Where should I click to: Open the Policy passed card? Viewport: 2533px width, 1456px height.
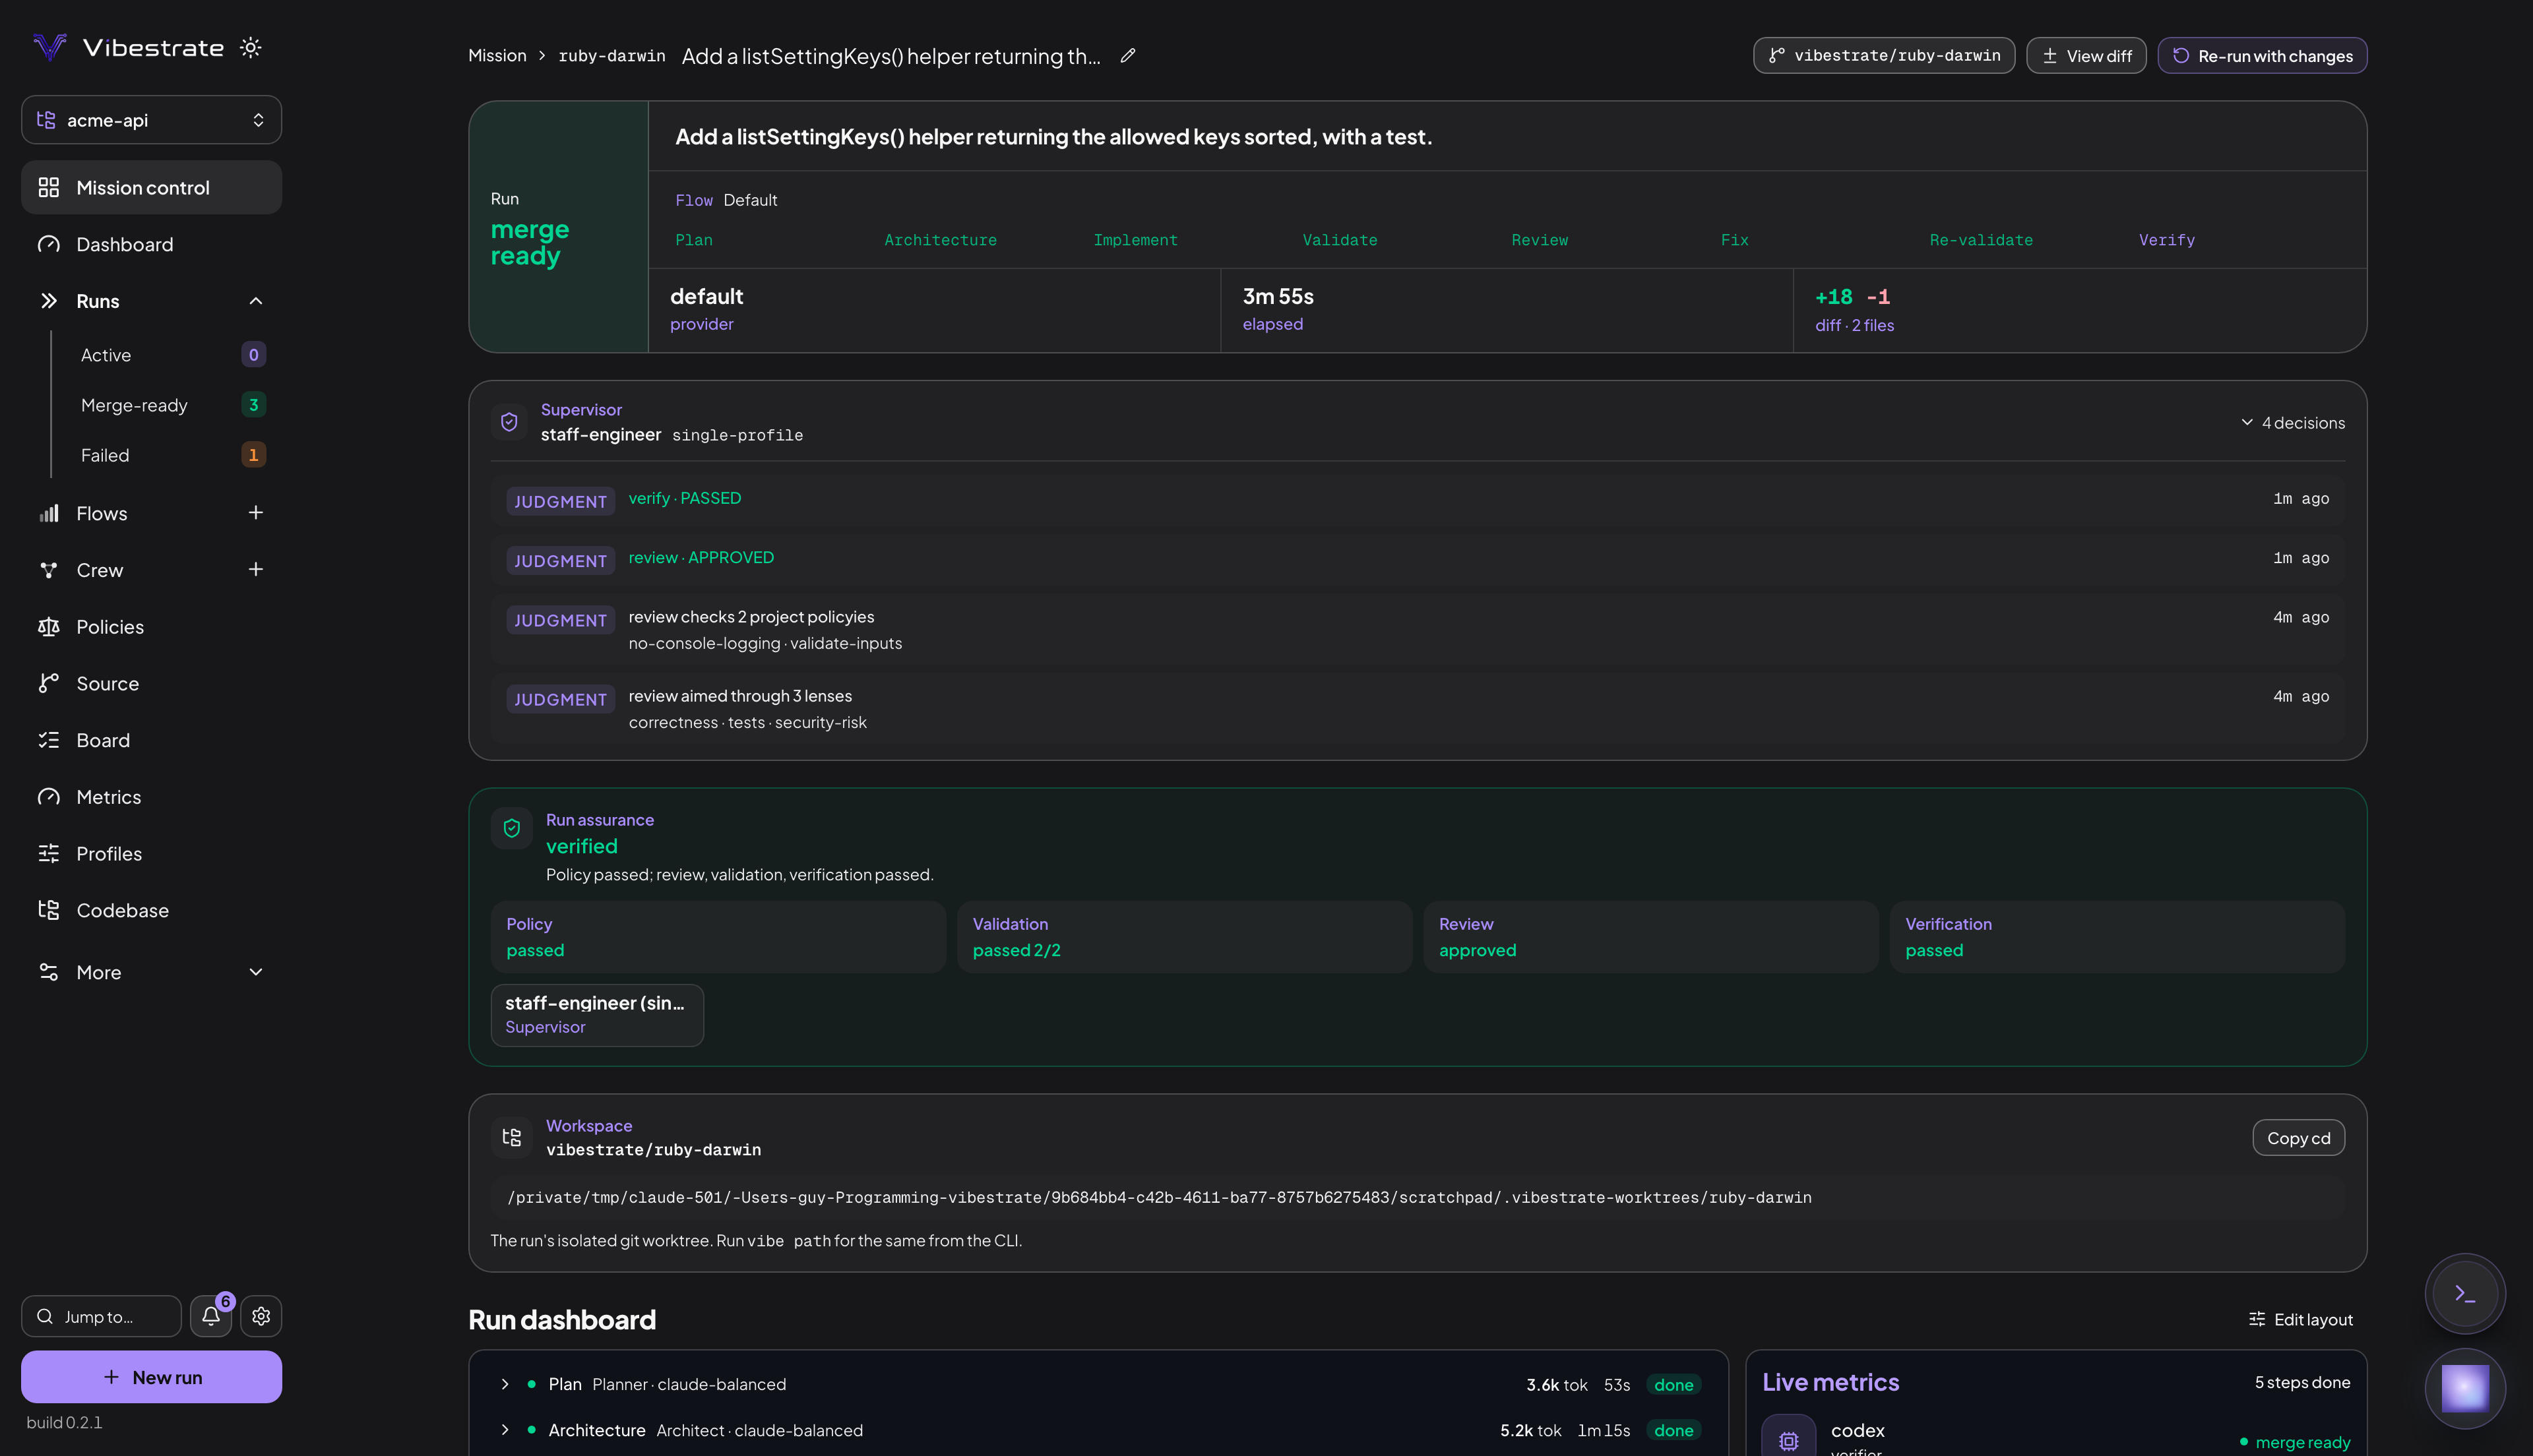click(x=718, y=937)
